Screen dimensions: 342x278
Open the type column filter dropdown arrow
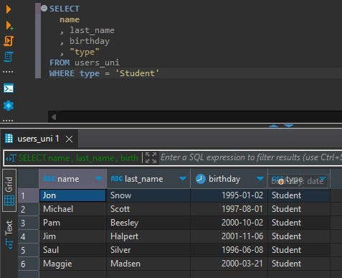click(323, 178)
